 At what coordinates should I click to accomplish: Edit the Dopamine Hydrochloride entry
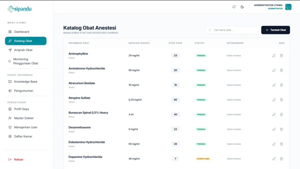pyautogui.click(x=274, y=159)
